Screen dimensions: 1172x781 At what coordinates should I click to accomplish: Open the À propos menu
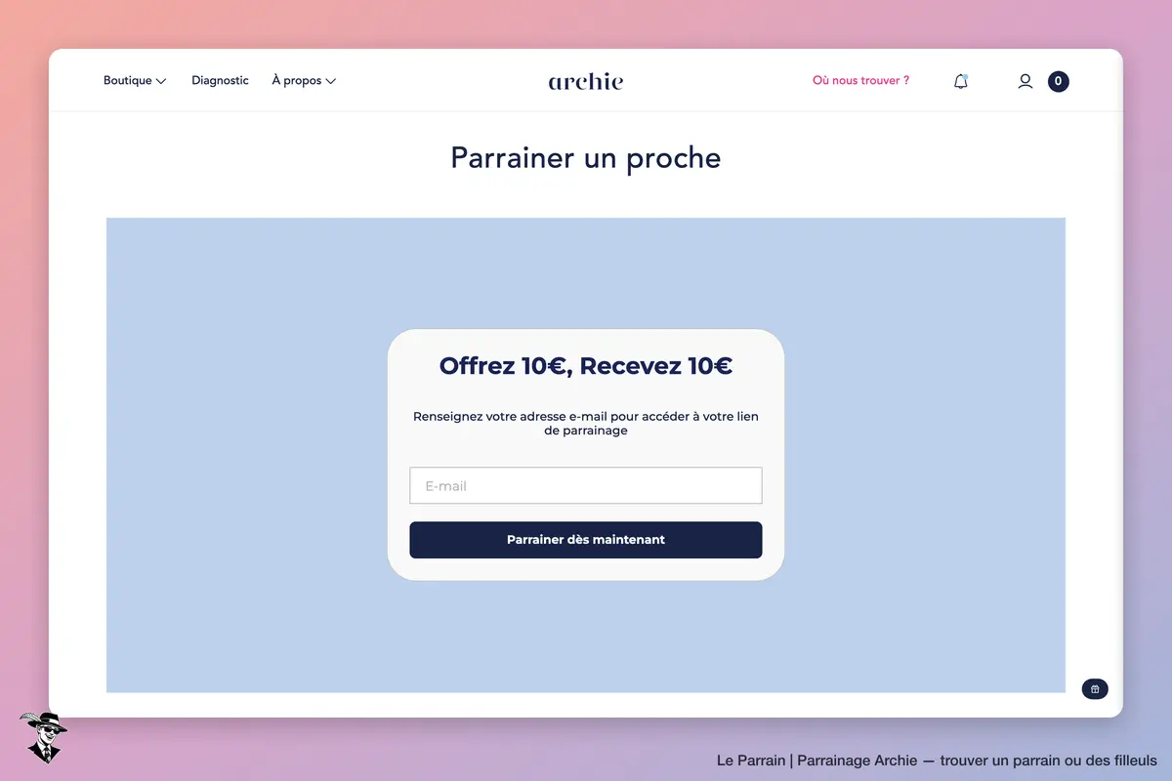(x=304, y=81)
